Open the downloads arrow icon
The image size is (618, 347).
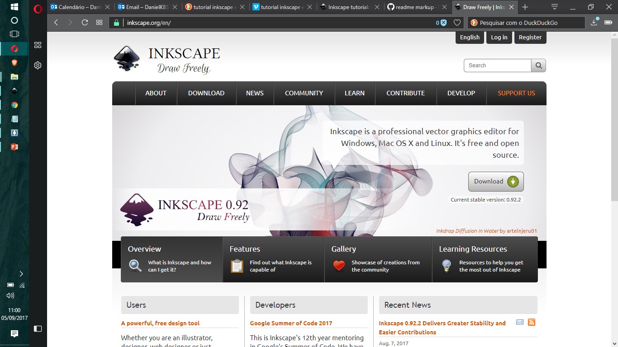point(594,23)
